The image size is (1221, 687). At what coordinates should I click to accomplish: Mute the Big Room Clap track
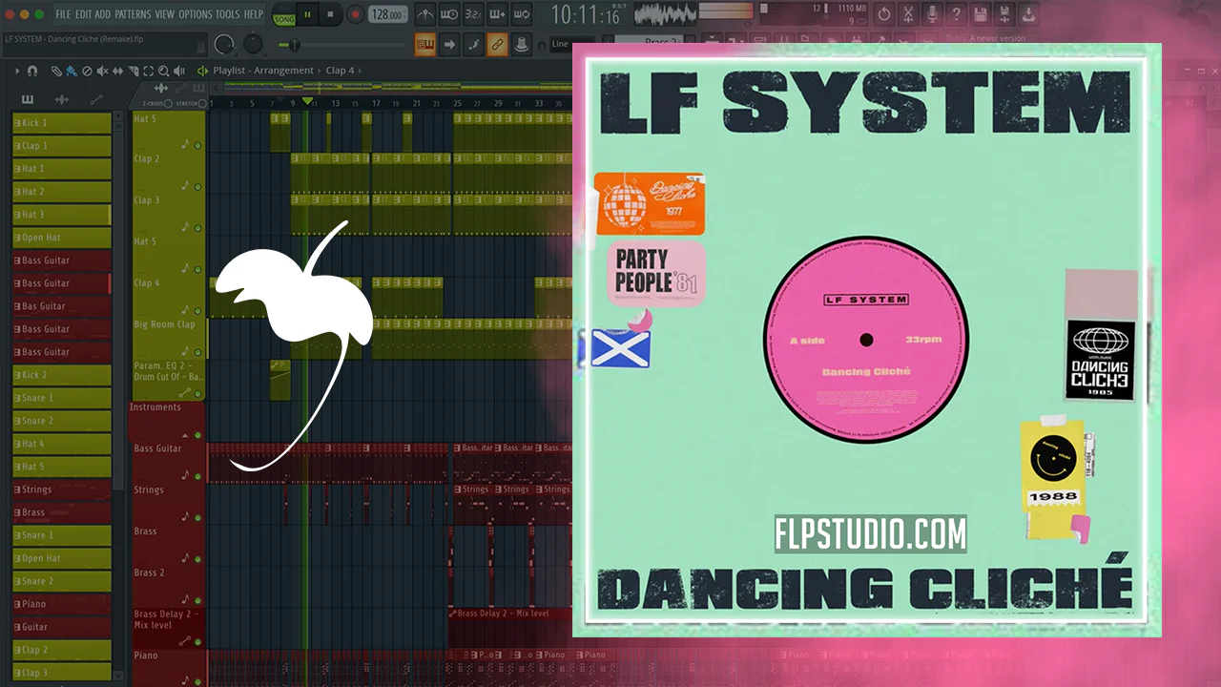pos(198,352)
